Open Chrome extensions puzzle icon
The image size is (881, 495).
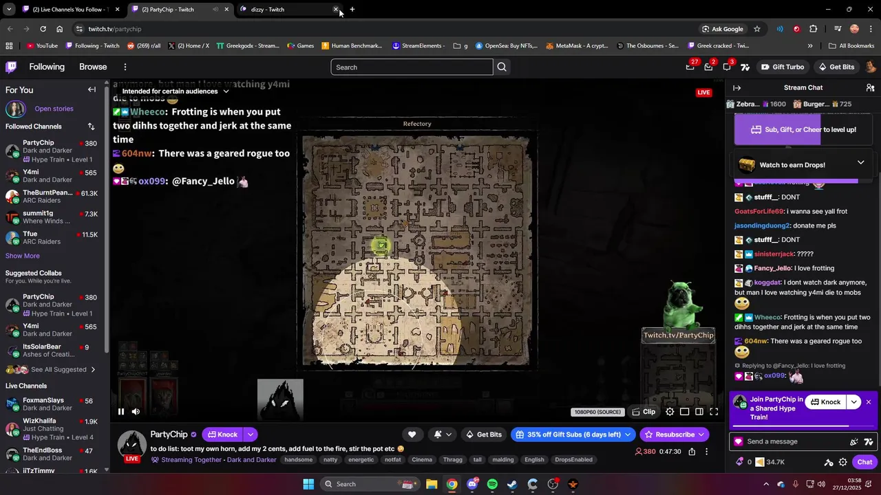click(814, 29)
